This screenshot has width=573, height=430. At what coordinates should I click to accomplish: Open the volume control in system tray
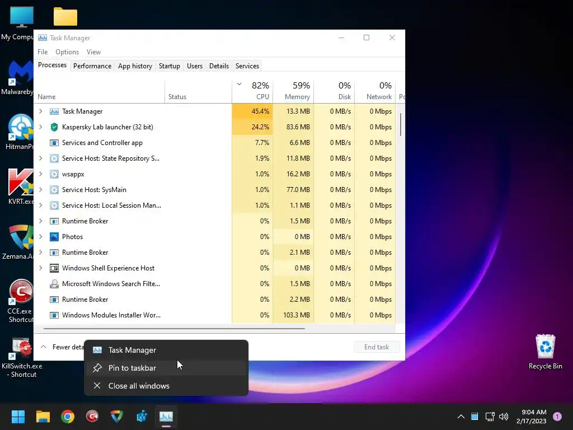point(504,417)
